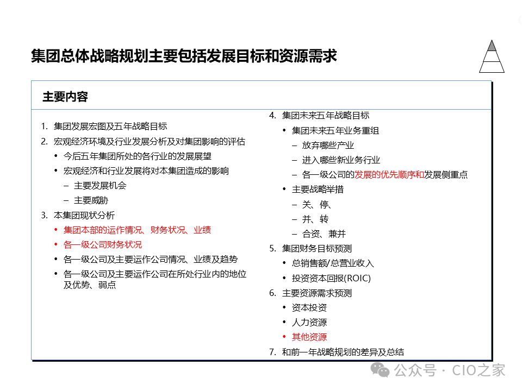Select item 6 主要资源需求预测
The width and height of the screenshot is (522, 391).
(x=317, y=293)
